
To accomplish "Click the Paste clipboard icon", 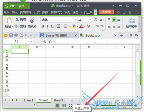I will coord(9,20).
